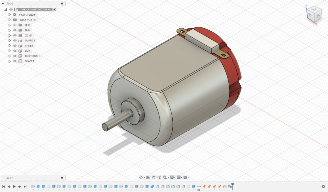Click the スケッチ folder icon
Viewport: 328px width, 192px height.
pyautogui.click(x=20, y=35)
